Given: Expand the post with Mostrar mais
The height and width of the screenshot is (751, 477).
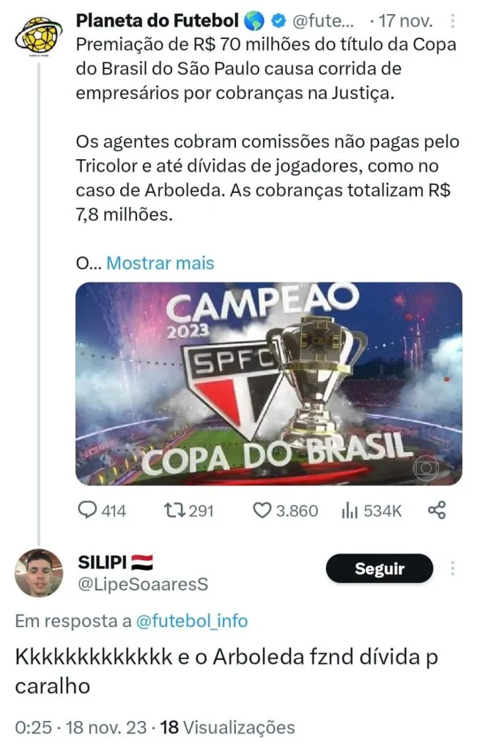Looking at the screenshot, I should coord(160,263).
